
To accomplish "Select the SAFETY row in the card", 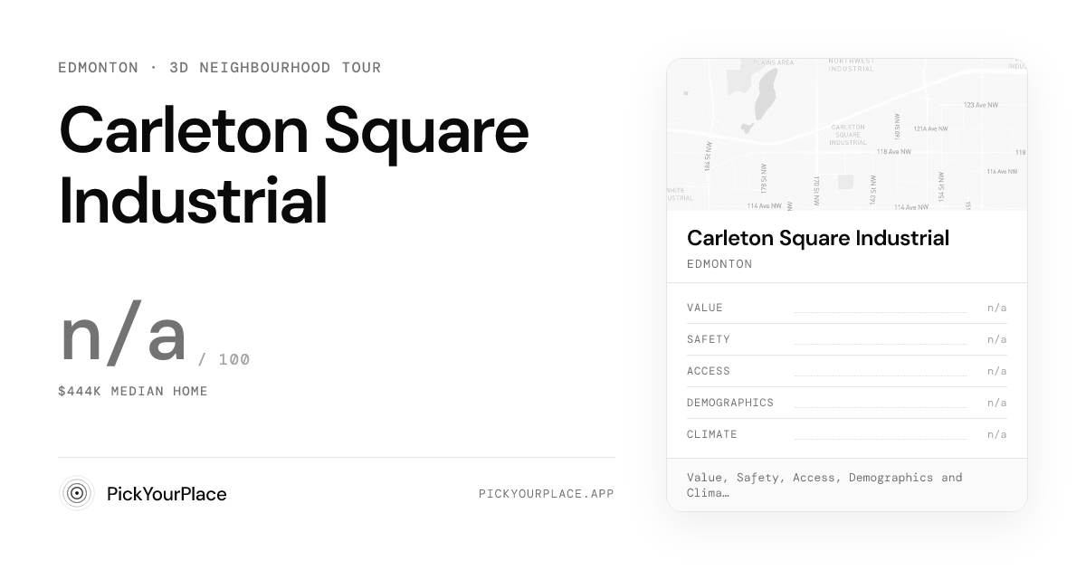I will pyautogui.click(x=847, y=339).
